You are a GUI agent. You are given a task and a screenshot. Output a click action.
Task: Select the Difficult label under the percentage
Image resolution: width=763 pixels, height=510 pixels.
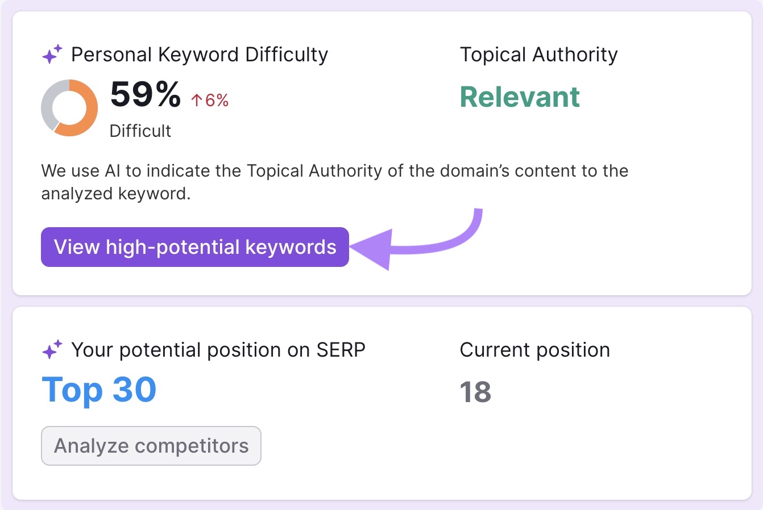(140, 131)
